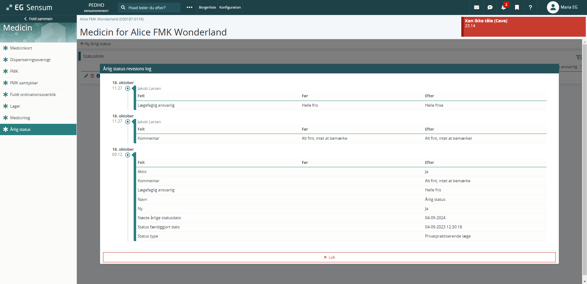587x284 pixels.
Task: Click the bookmark icon in header
Action: [x=517, y=7]
